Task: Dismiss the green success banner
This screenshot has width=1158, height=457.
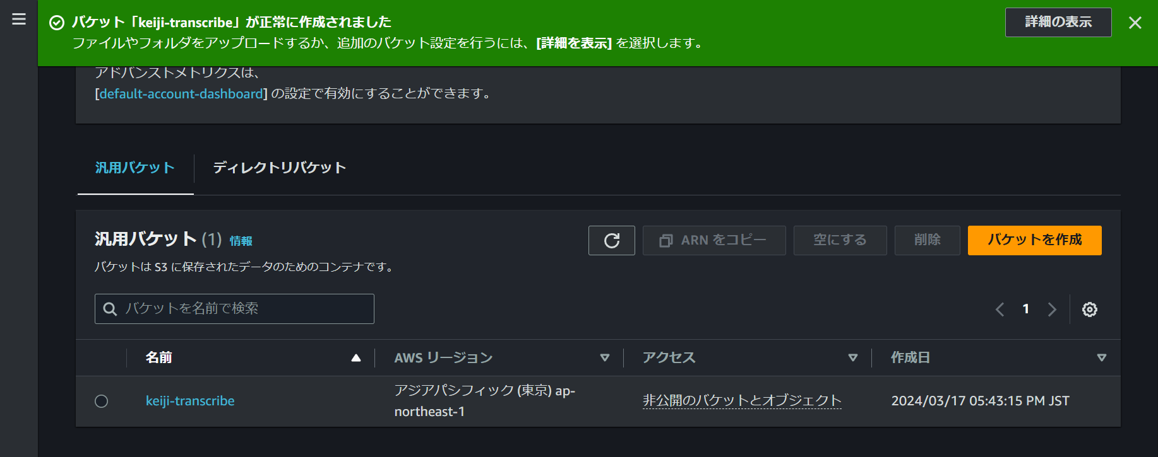Action: [x=1135, y=23]
